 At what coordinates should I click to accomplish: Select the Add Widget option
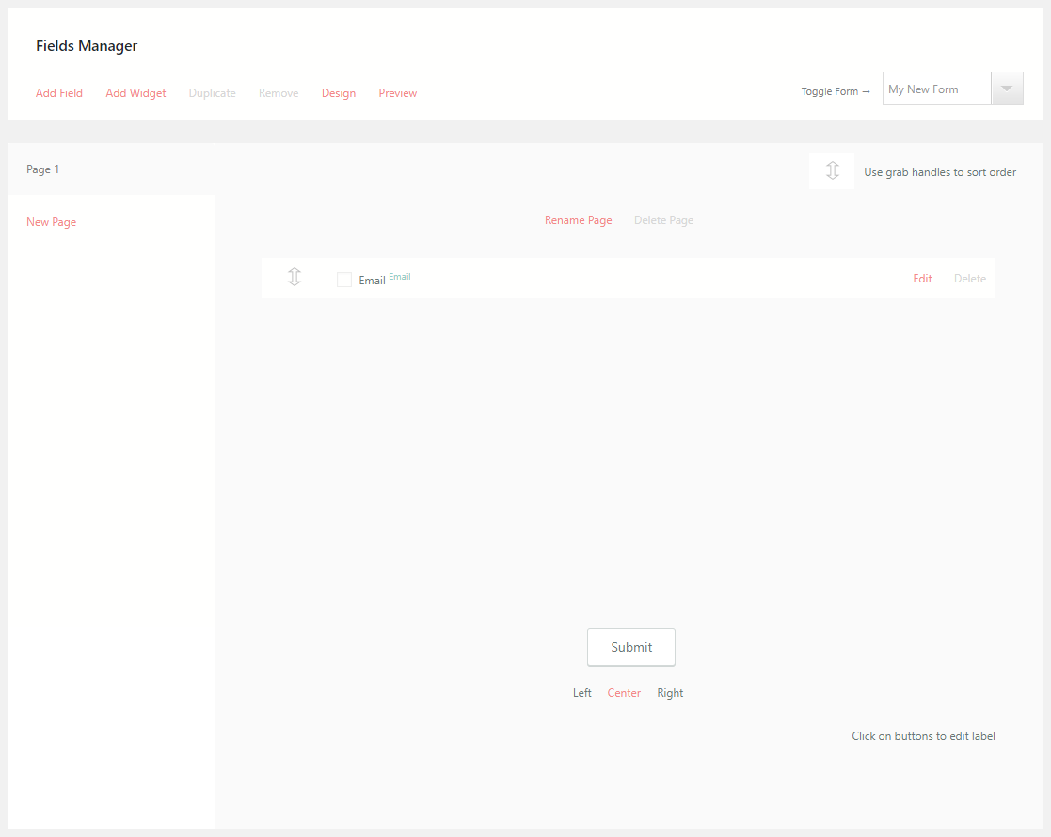135,92
